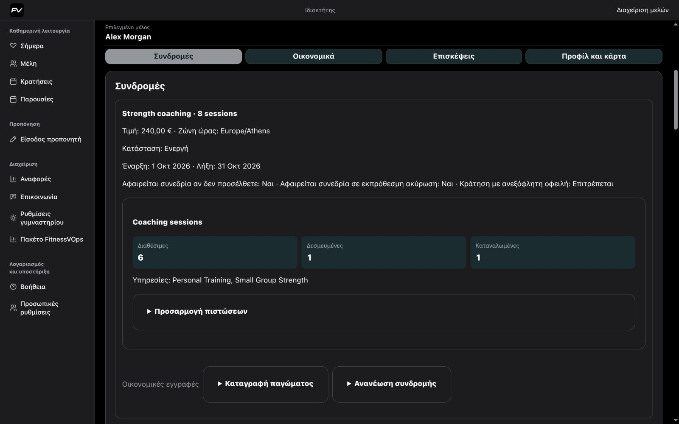Screen dimensions: 679x424
Task: Click the page vertical scrollbar thumb
Action: click(x=676, y=100)
